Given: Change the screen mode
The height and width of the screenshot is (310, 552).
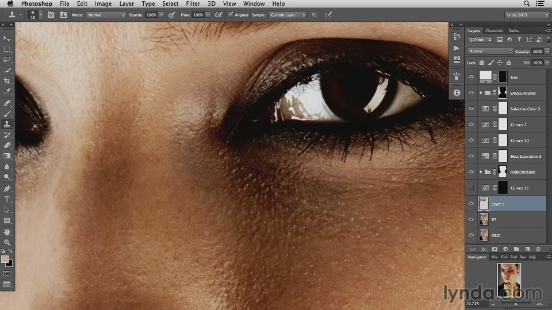Looking at the screenshot, I should (x=7, y=284).
